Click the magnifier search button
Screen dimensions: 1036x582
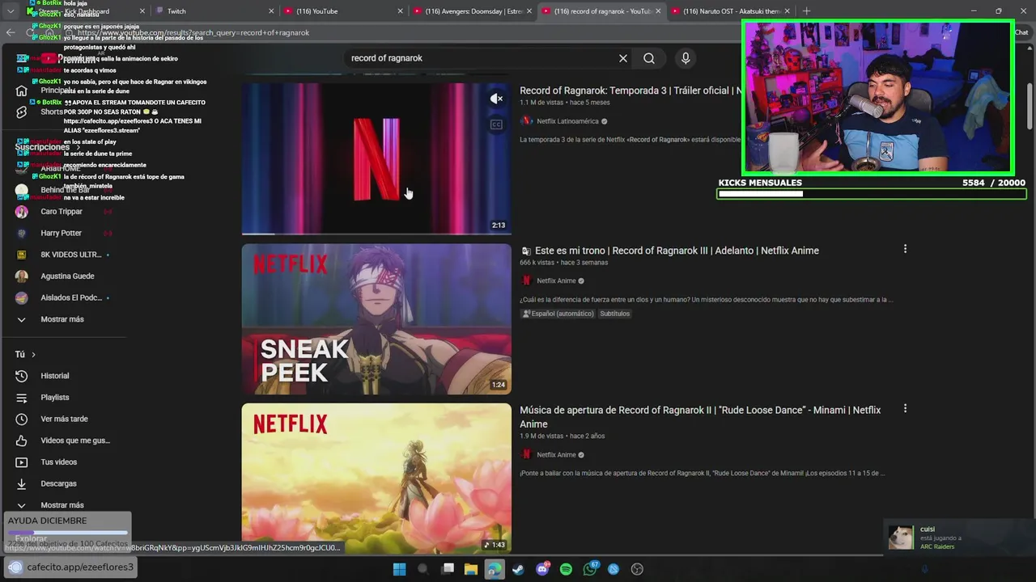click(x=649, y=58)
